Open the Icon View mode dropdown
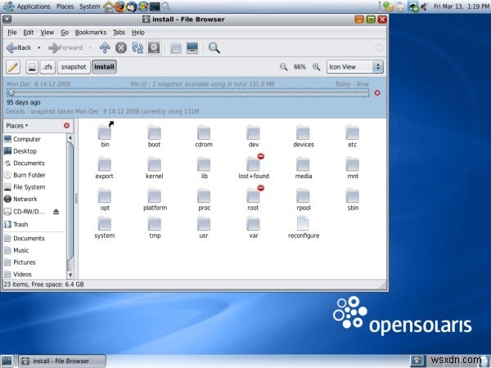 point(355,67)
